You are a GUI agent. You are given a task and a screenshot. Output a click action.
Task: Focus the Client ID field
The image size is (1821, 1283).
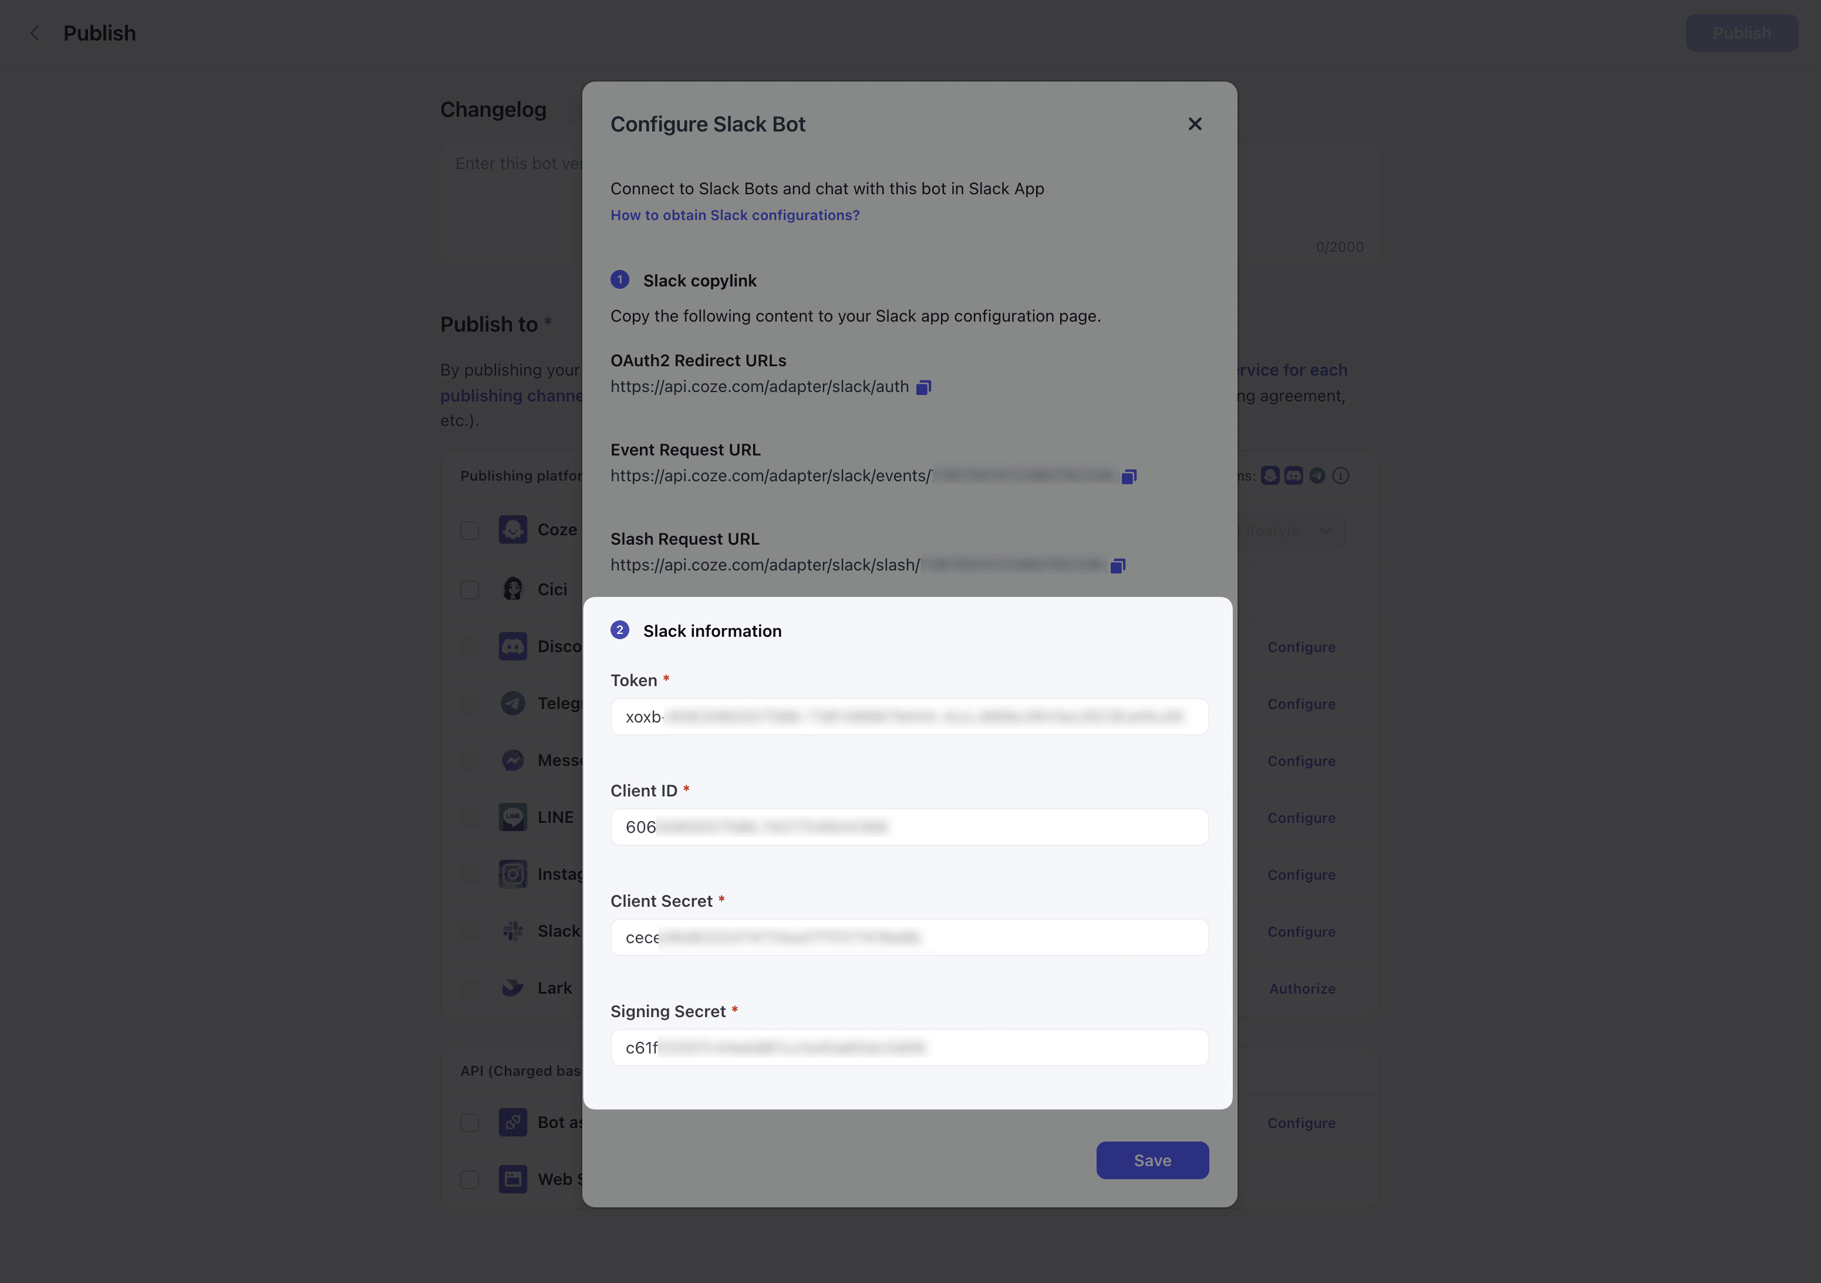point(909,827)
